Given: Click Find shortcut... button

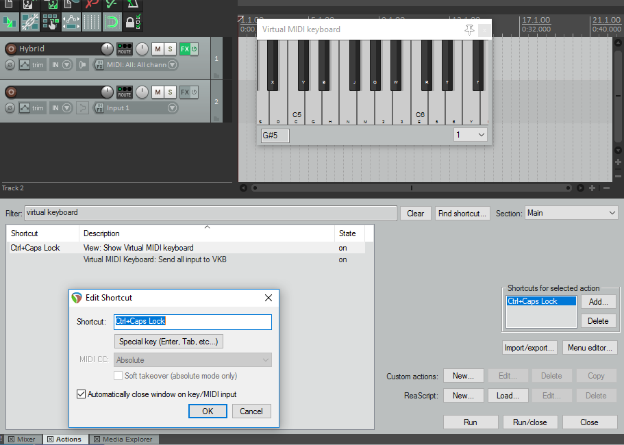Looking at the screenshot, I should pyautogui.click(x=462, y=214).
